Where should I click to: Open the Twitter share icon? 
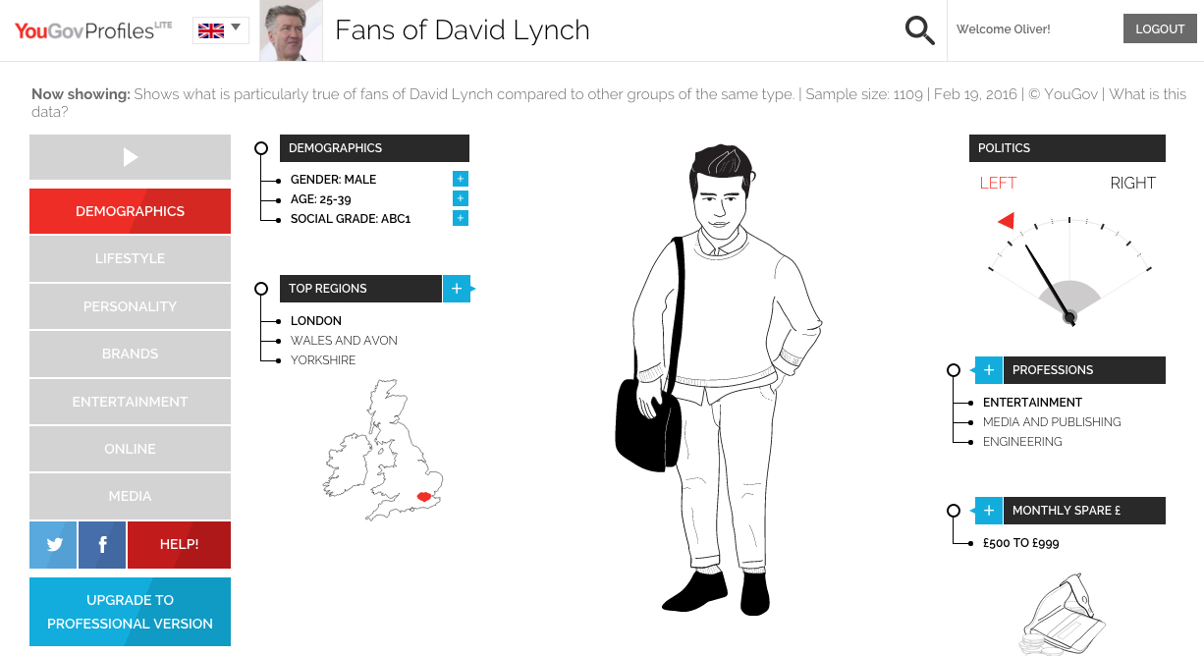point(54,544)
